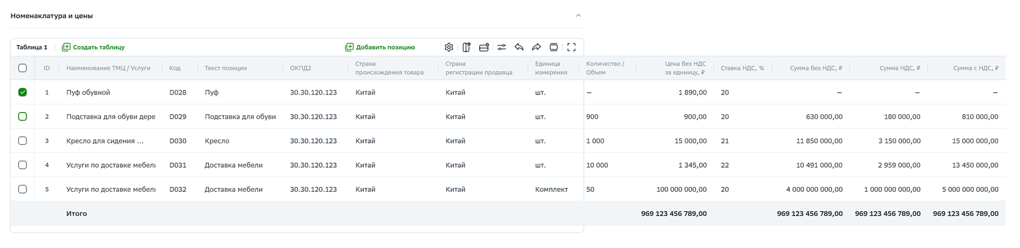1020x248 pixels.
Task: Open table settings gear icon
Action: [449, 47]
